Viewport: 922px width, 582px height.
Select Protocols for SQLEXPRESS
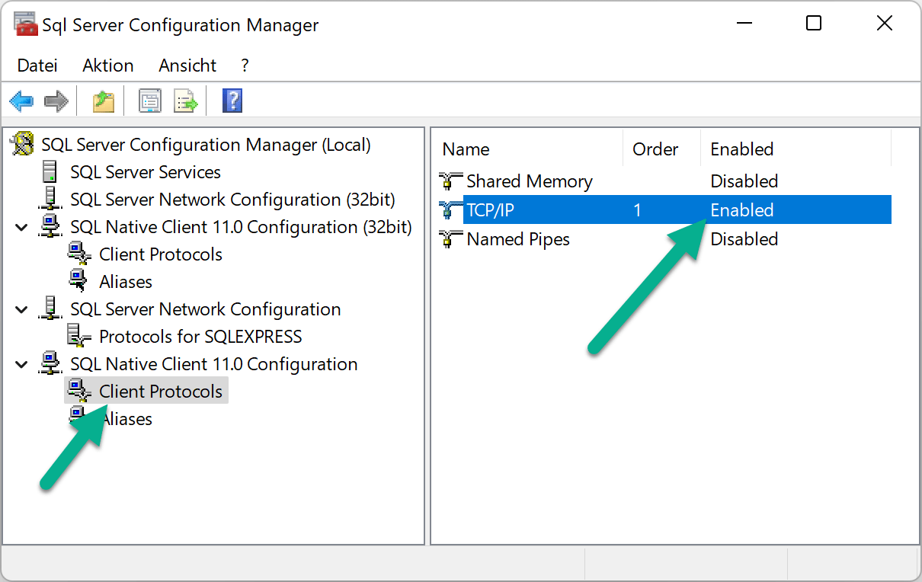200,337
